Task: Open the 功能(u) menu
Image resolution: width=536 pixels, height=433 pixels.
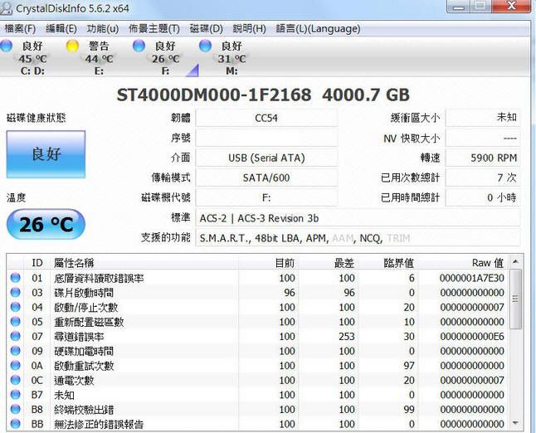Action: pyautogui.click(x=103, y=29)
